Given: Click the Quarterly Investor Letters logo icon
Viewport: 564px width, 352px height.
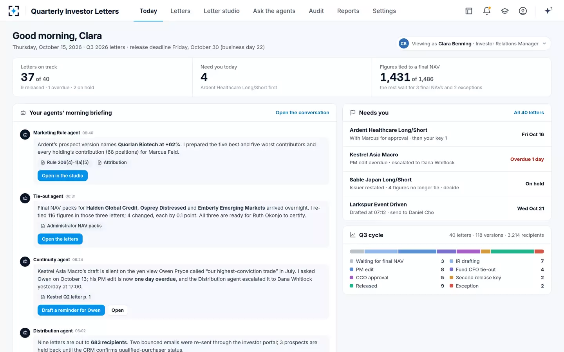Looking at the screenshot, I should point(14,11).
